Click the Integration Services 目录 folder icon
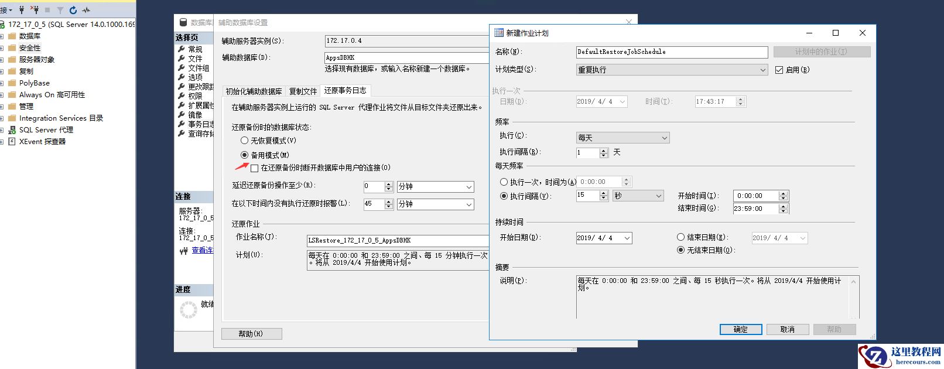 click(x=12, y=118)
